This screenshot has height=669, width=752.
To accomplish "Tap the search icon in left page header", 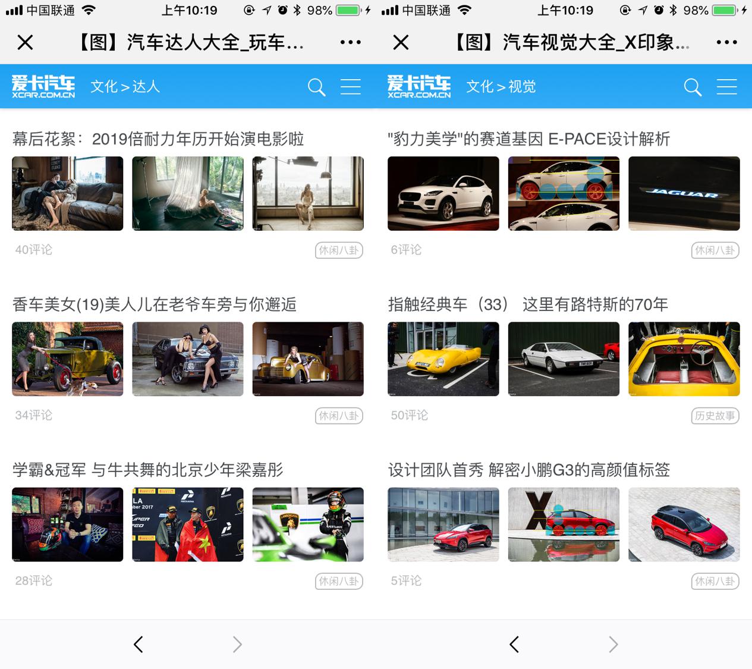I will 316,87.
